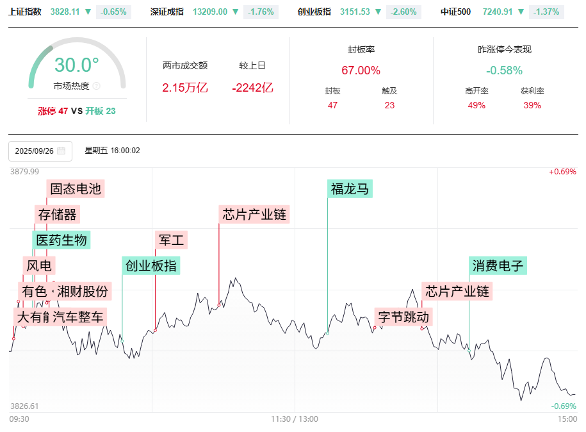Click the down arrow next to 创业板指

(x=379, y=12)
